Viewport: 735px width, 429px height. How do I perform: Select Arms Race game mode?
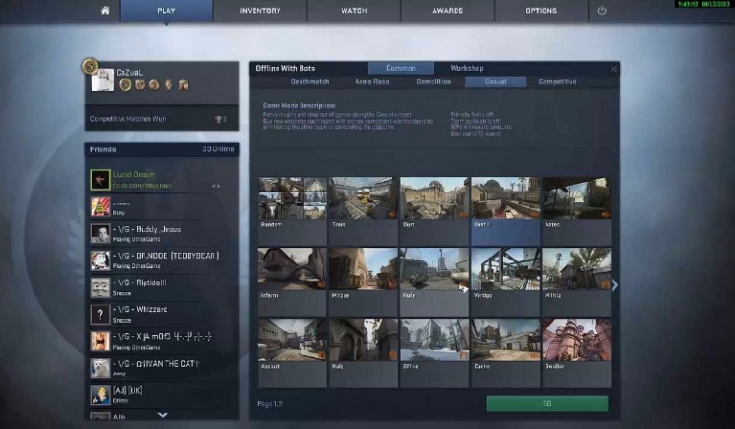click(x=371, y=82)
